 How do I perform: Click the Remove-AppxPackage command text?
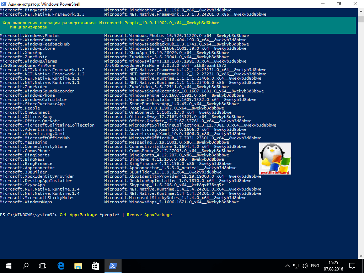149,215
